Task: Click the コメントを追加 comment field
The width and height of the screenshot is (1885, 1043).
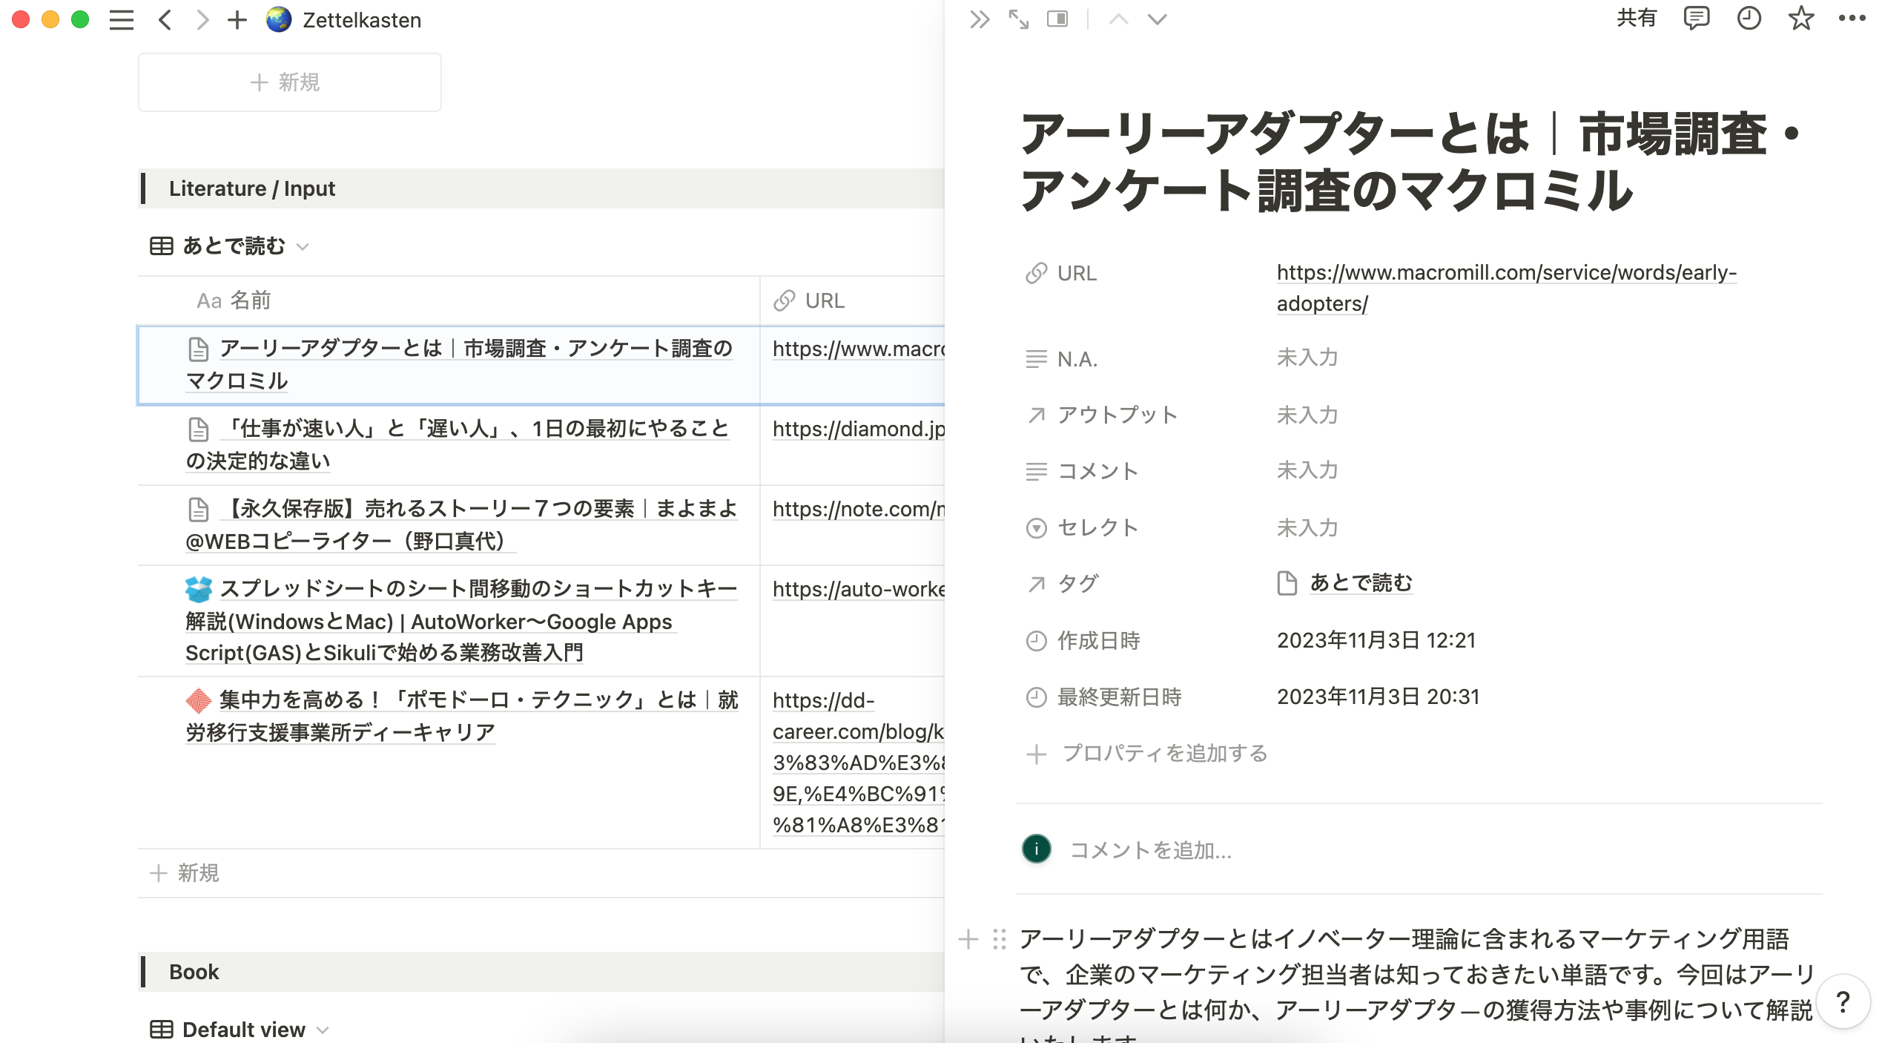Action: tap(1150, 850)
